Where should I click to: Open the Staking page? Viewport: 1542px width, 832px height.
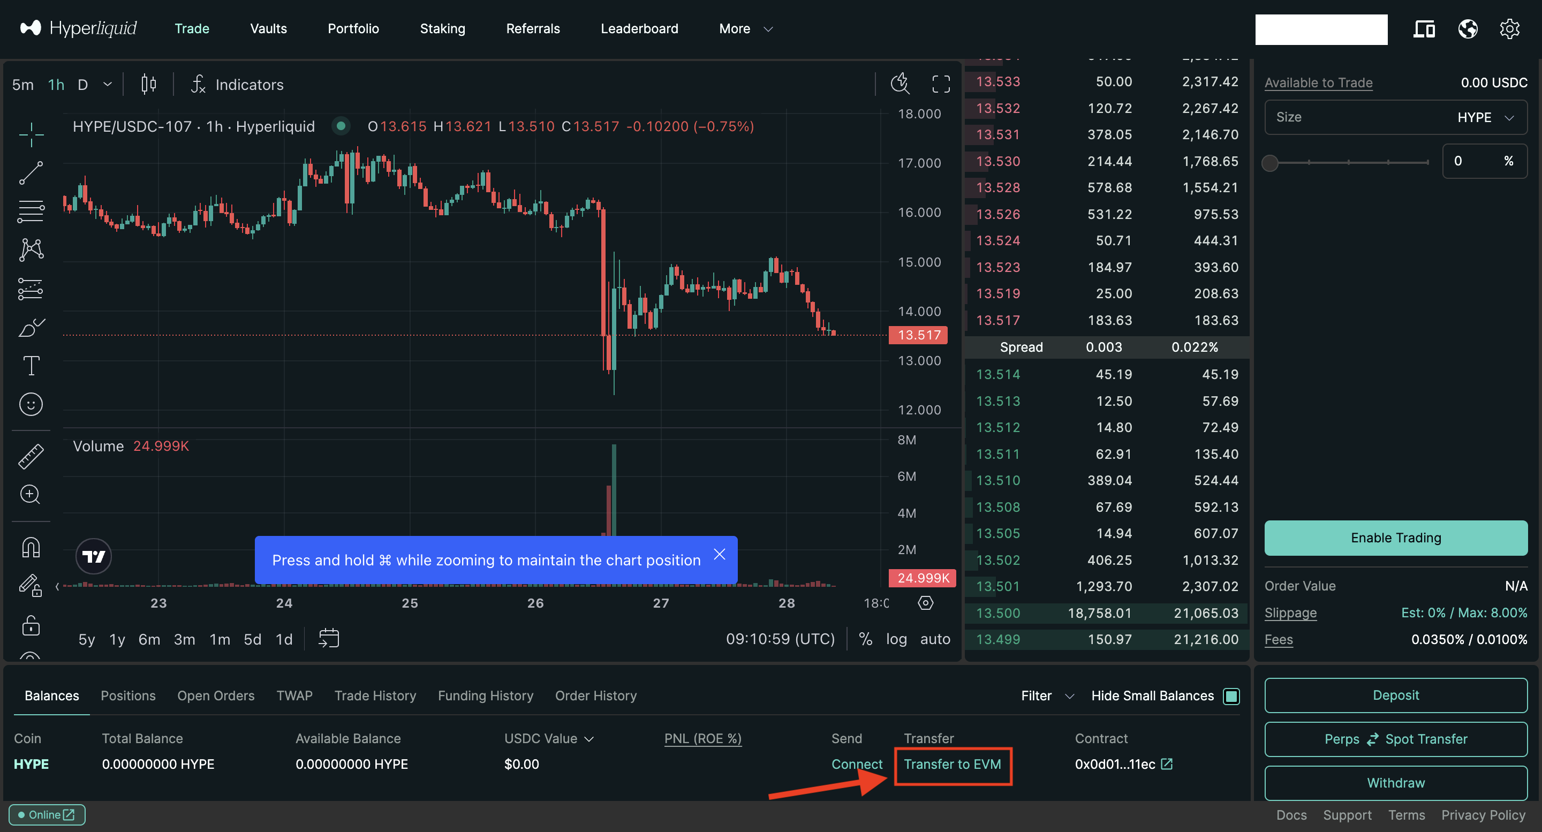click(x=442, y=28)
